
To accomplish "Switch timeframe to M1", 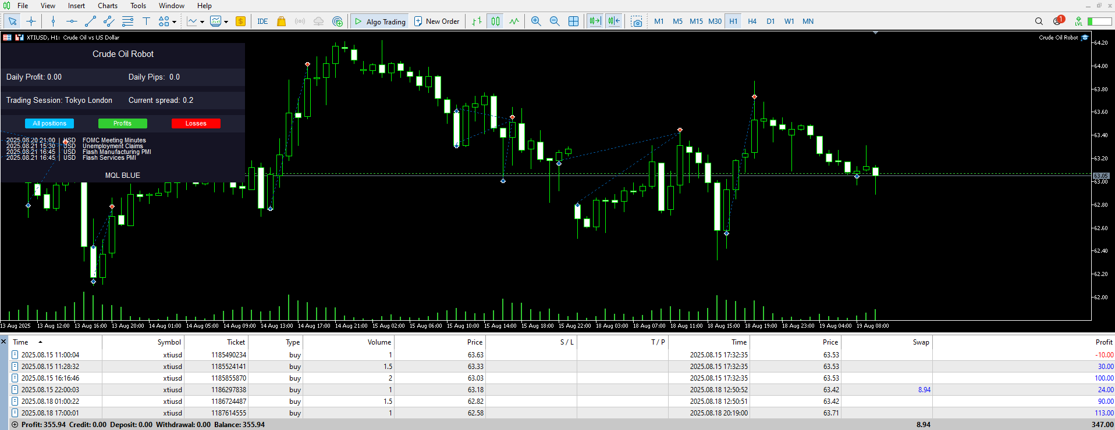I will [x=659, y=21].
